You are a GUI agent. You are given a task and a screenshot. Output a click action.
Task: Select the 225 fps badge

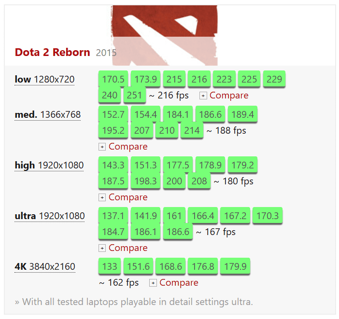click(249, 79)
